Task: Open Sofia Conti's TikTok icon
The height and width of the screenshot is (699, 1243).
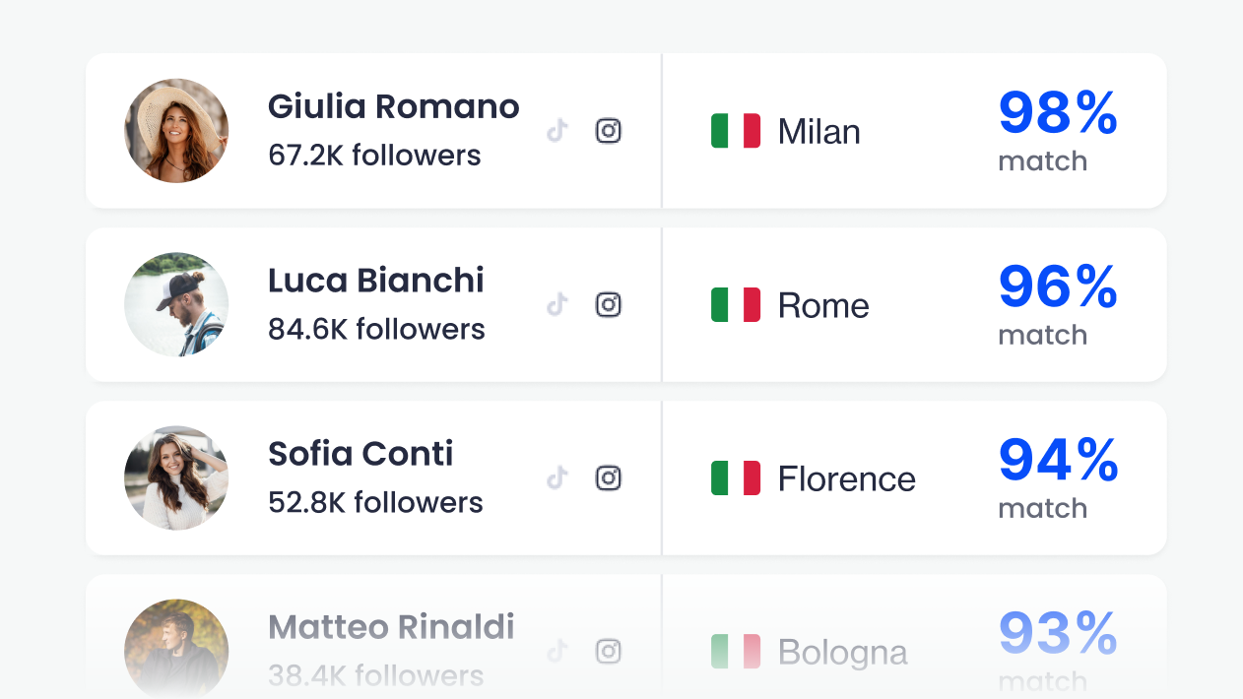Action: click(557, 478)
